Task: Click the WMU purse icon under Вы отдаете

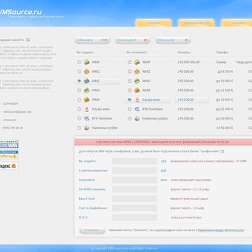Action: [x=87, y=90]
